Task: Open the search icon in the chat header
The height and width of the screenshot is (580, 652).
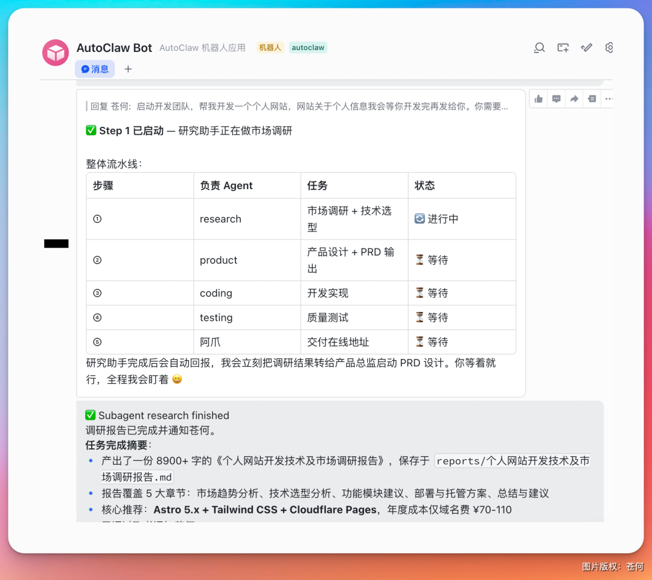Action: (539, 47)
